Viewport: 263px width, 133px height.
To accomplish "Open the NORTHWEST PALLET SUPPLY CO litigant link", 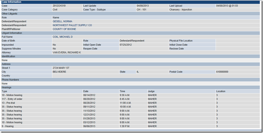I will tap(72, 25).
